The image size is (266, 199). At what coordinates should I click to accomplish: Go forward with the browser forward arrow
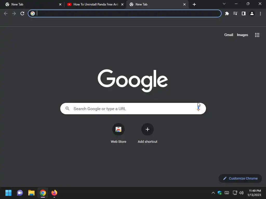(14, 13)
